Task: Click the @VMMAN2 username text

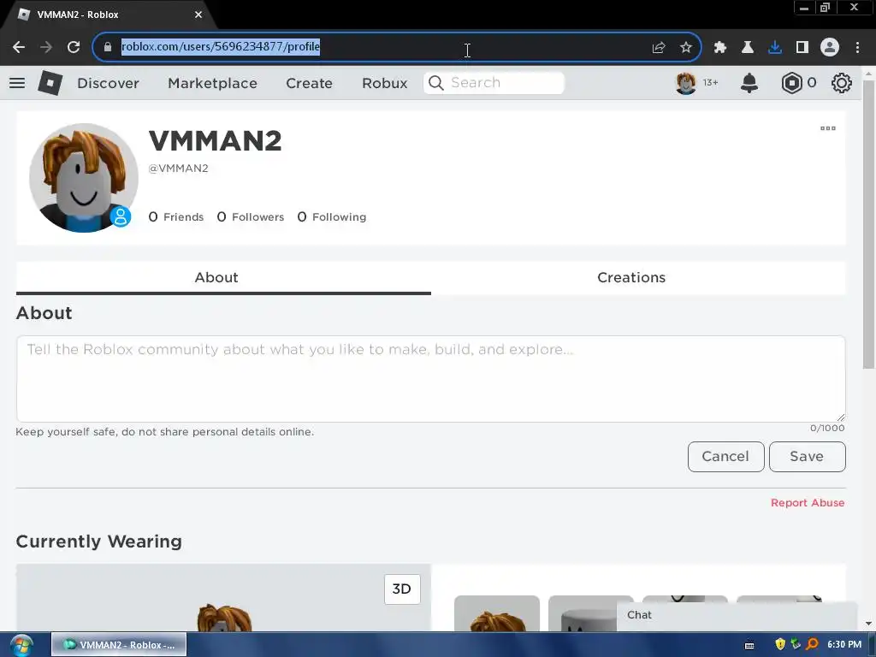Action: coord(178,169)
